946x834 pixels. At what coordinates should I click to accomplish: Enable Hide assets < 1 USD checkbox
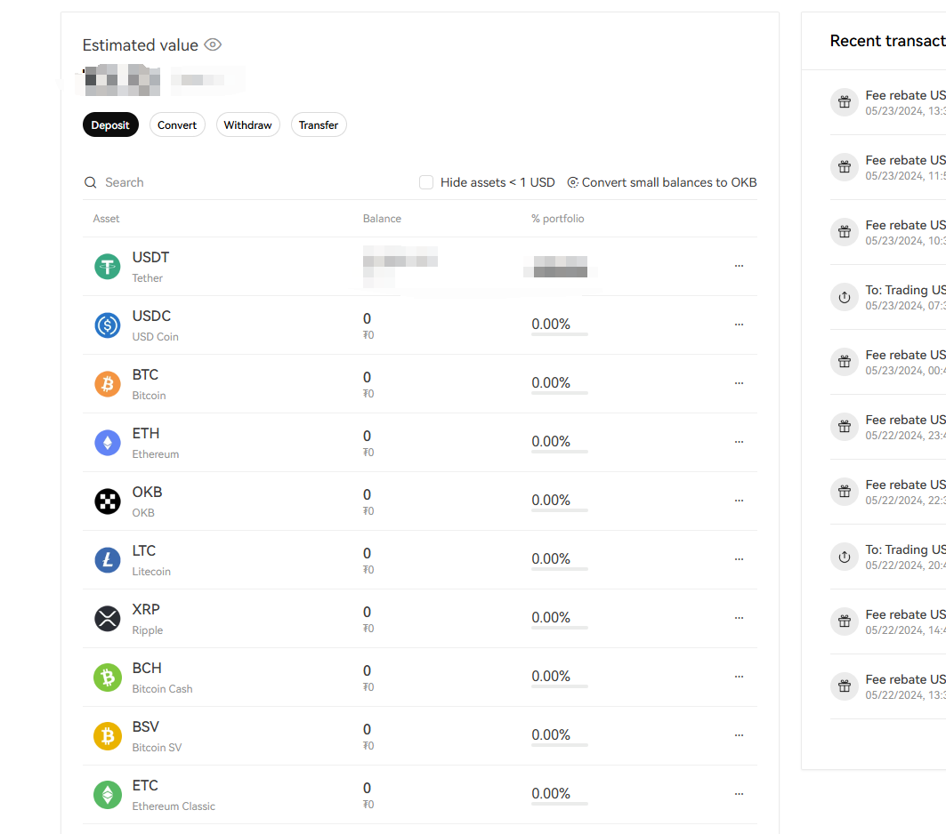426,182
